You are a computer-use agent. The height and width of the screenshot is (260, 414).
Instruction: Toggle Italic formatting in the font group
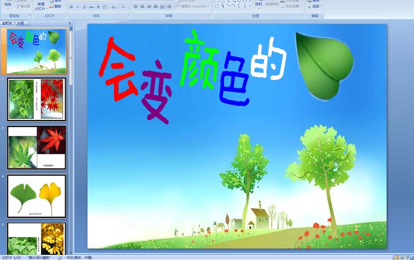point(78,7)
